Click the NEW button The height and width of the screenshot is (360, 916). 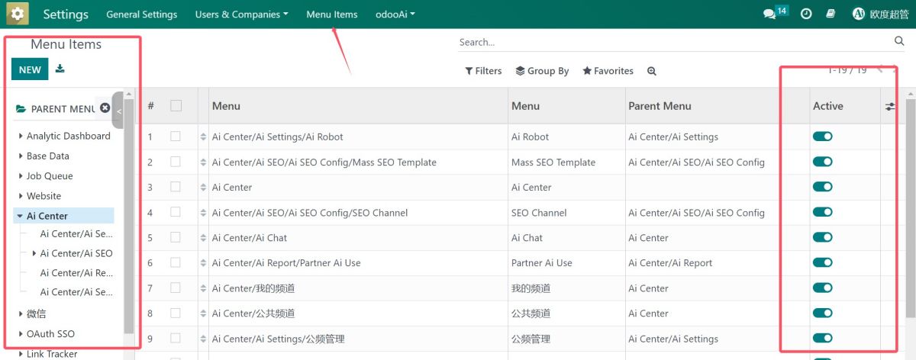(30, 69)
